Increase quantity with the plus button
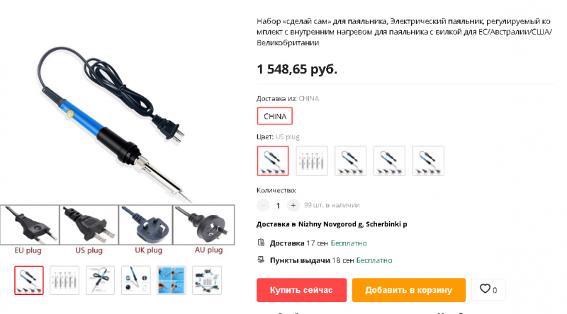Screen dimensions: 567x314 [293, 205]
